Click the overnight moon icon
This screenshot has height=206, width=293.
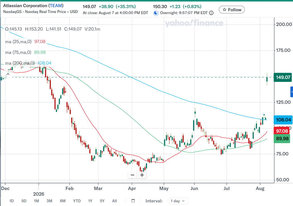pos(156,13)
